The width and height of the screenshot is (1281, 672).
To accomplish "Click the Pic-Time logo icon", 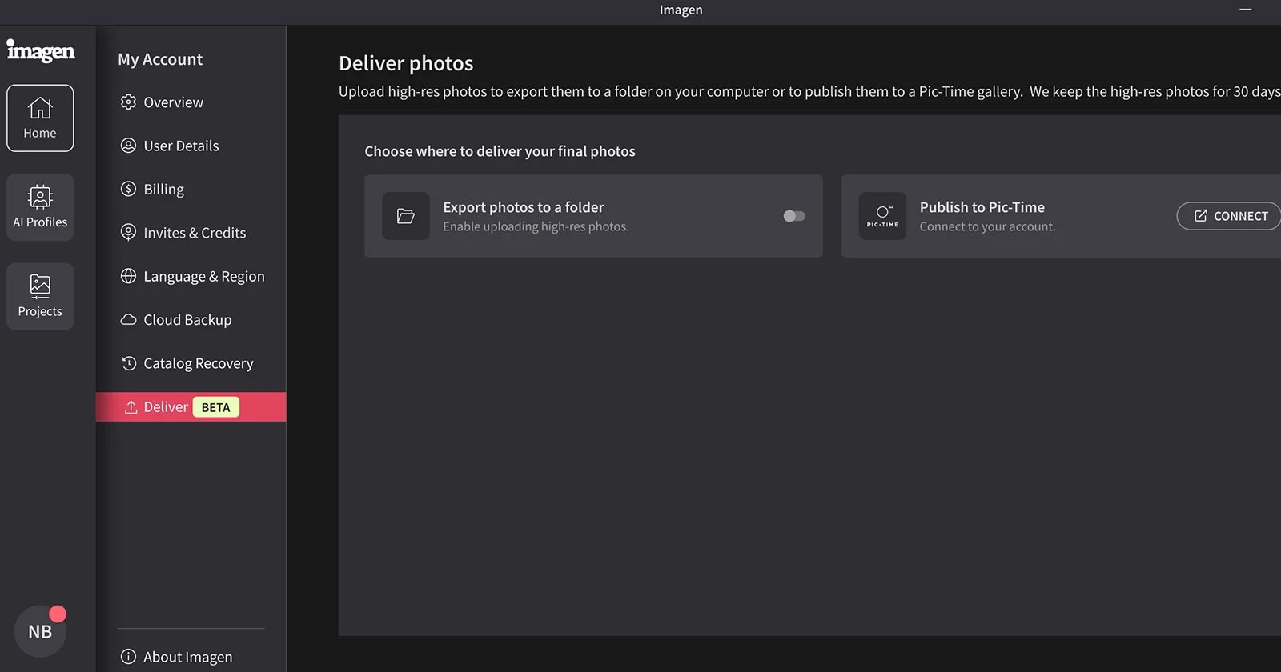I will click(882, 216).
